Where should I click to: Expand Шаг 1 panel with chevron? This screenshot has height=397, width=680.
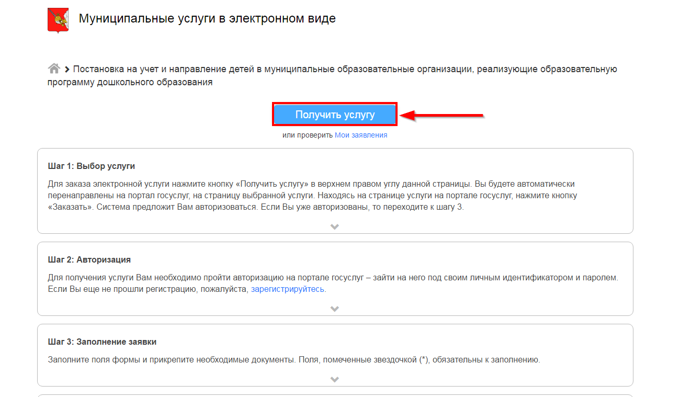coord(335,226)
